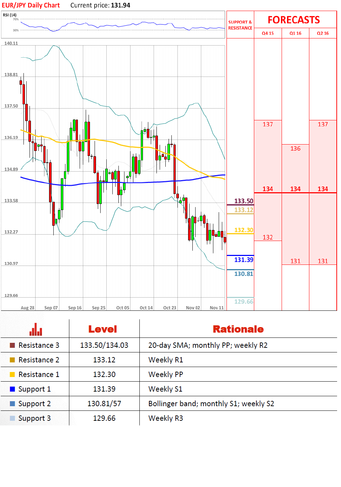The image size is (341, 487).
Task: Click the RSI 70% threshold label
Action: [x=16, y=19]
